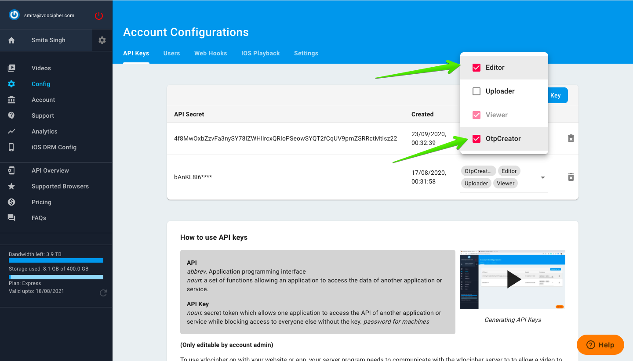Viewport: 633px width, 361px height.
Task: Click the Created column header
Action: [422, 114]
